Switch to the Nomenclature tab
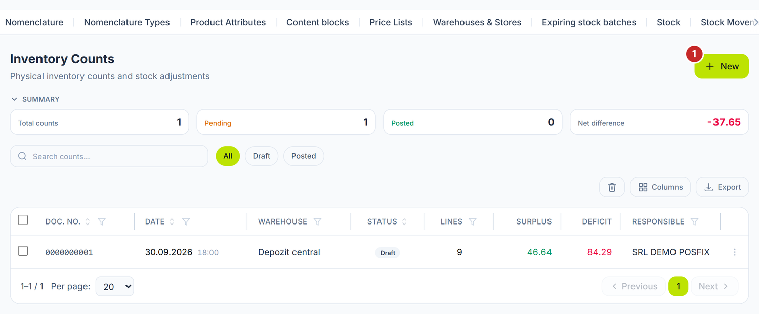Screen dimensions: 759x314 (x=34, y=22)
